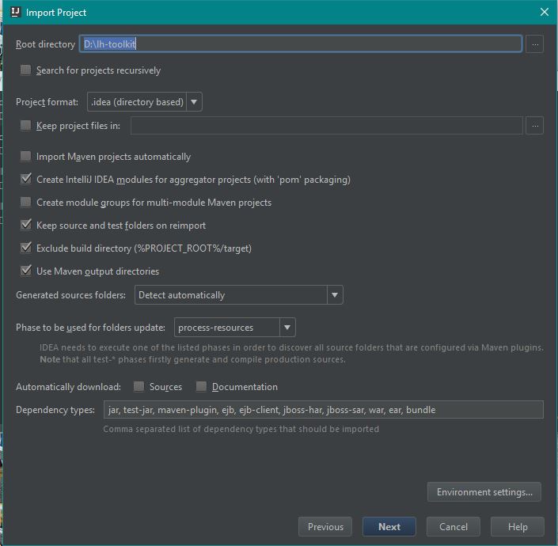
Task: Click the browse button beside Root directory
Action: pos(534,44)
